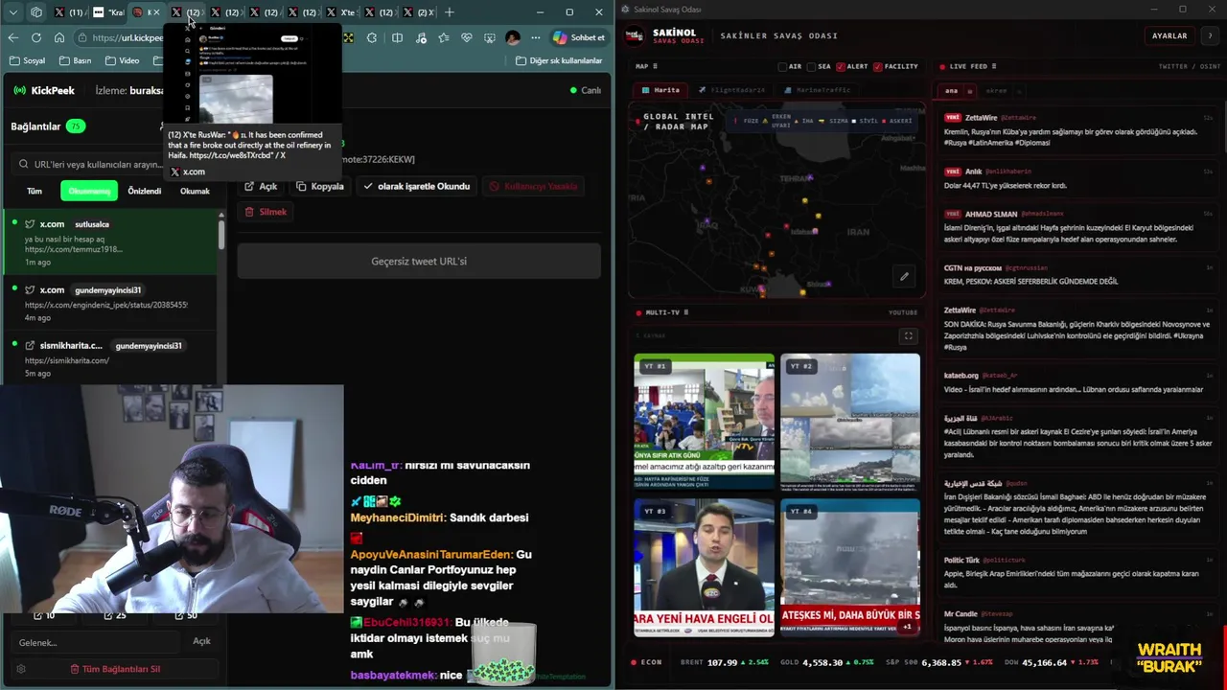Click the KickPeek logo
This screenshot has height=690, width=1227.
pyautogui.click(x=43, y=90)
